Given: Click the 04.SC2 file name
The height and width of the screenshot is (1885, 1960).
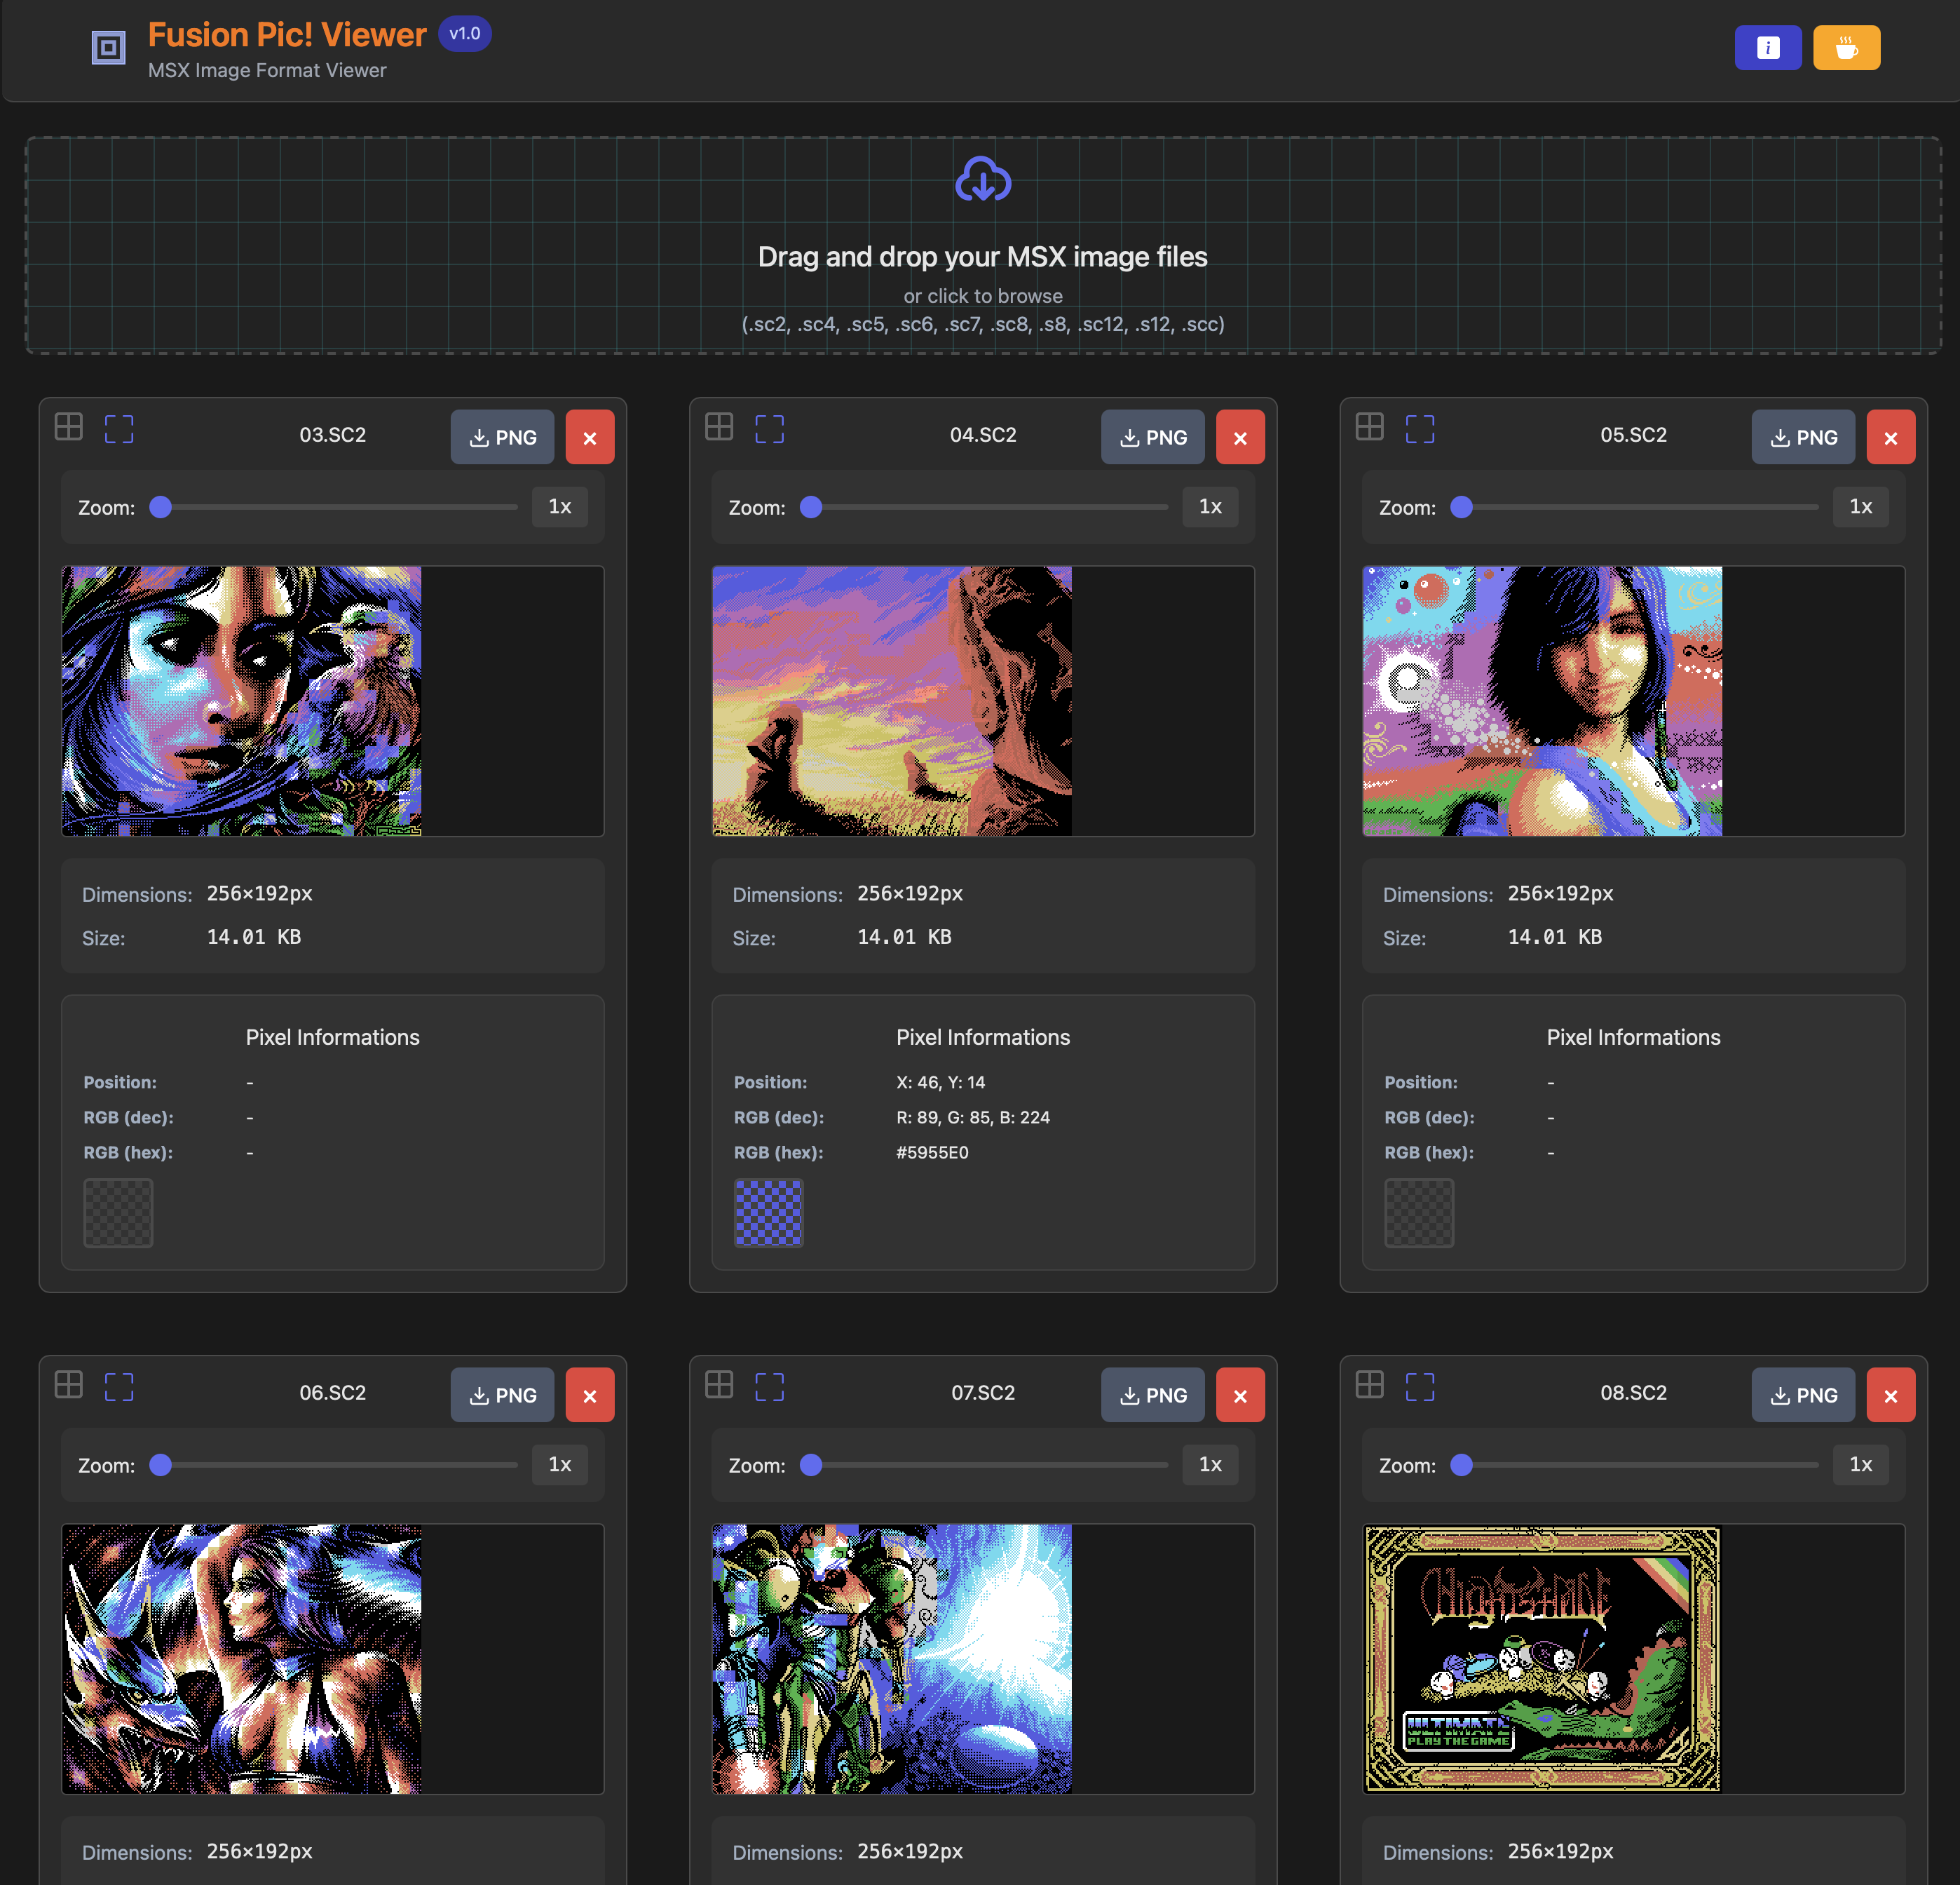Looking at the screenshot, I should pyautogui.click(x=983, y=435).
